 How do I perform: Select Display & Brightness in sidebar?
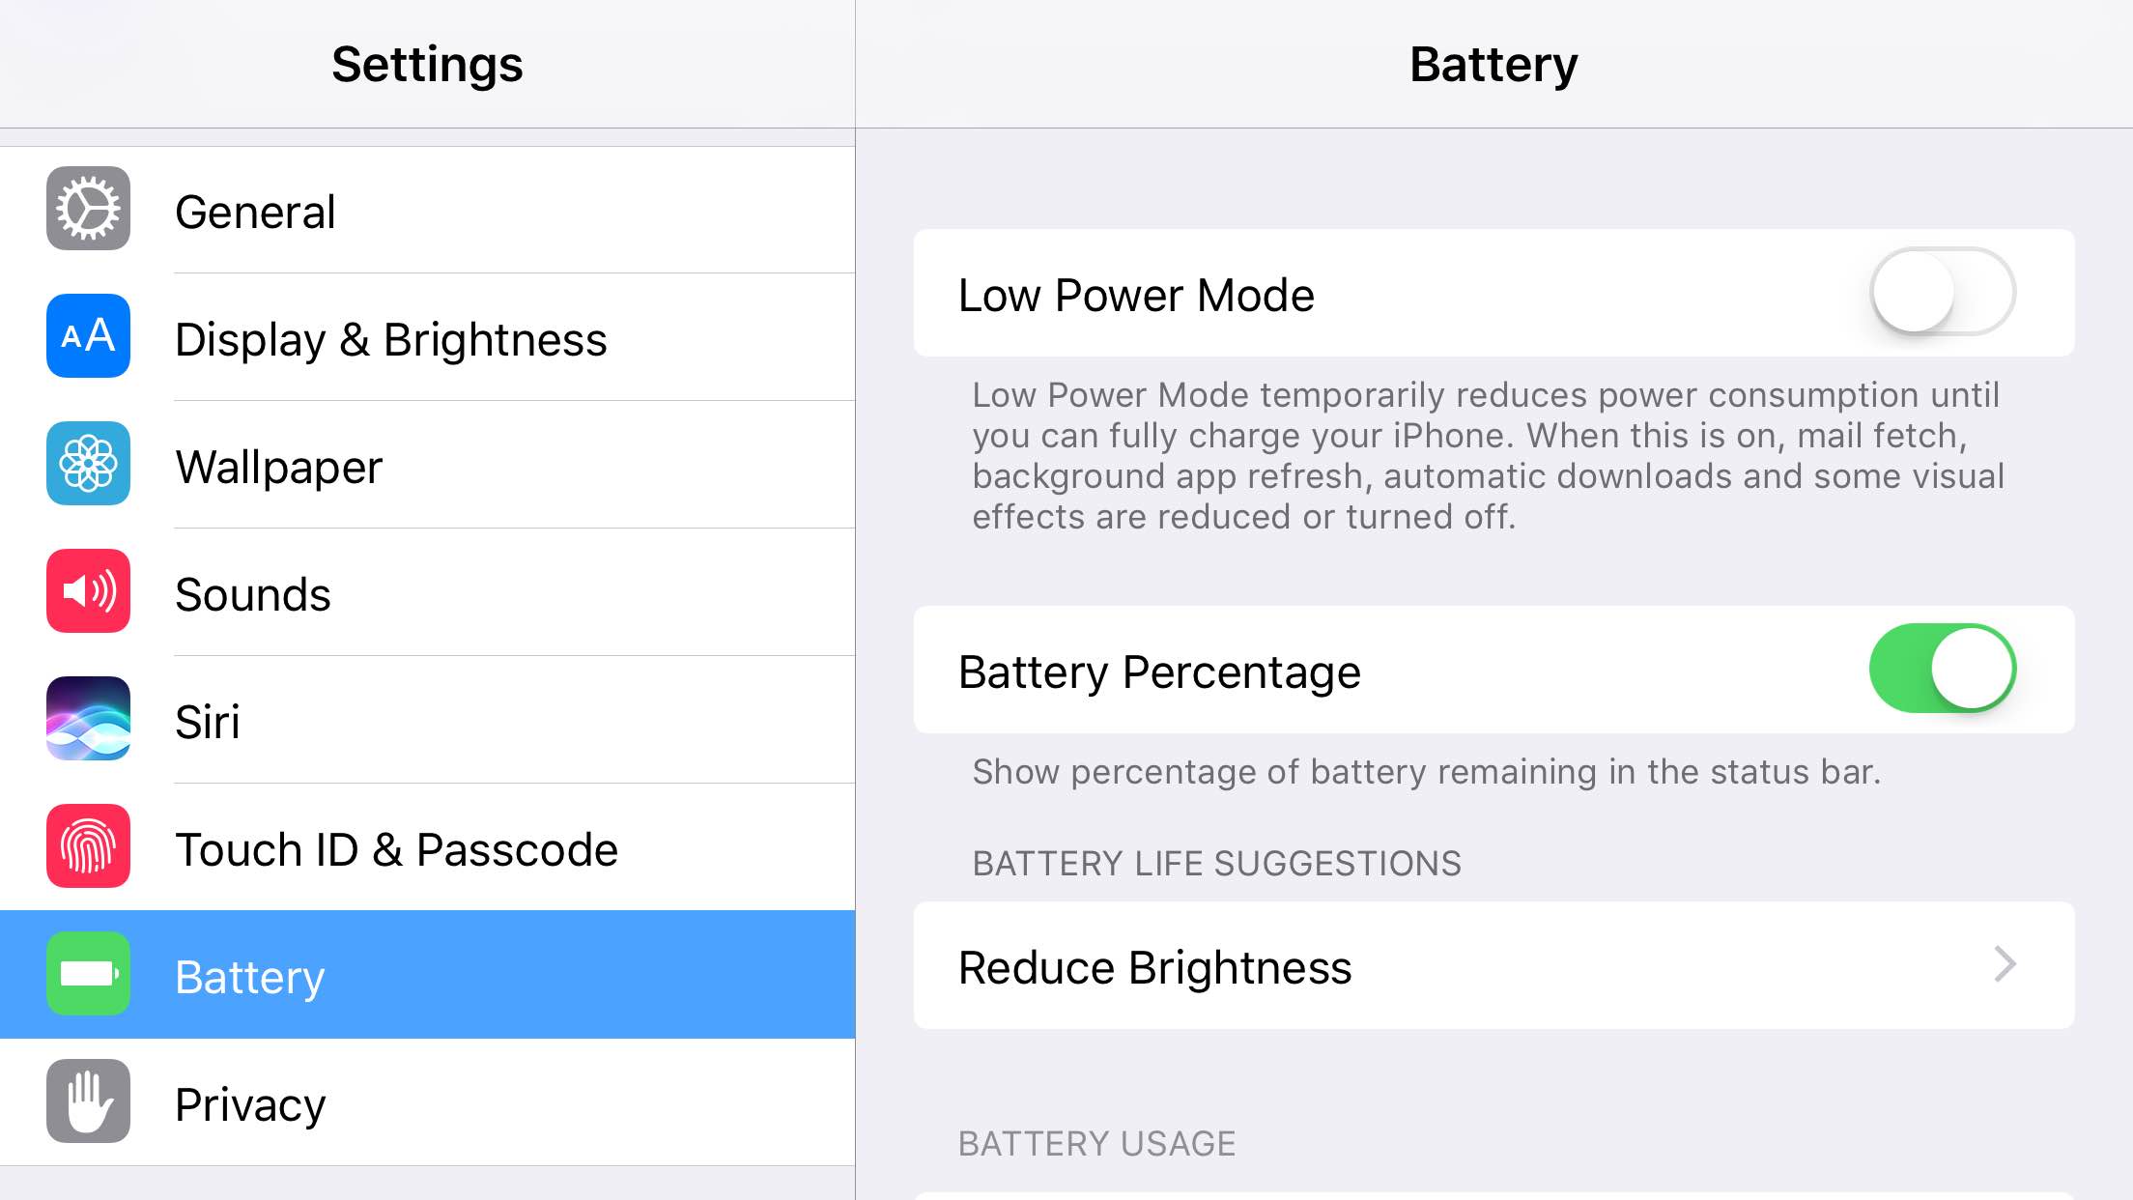click(x=391, y=339)
